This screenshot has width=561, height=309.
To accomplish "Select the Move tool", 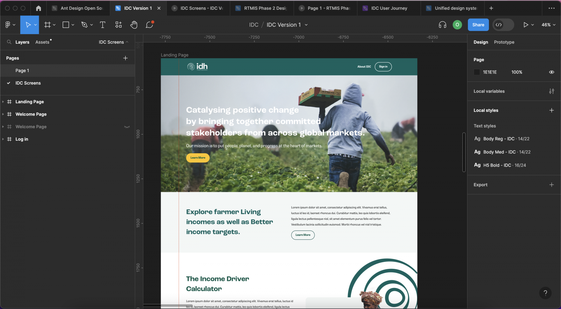I will click(28, 25).
